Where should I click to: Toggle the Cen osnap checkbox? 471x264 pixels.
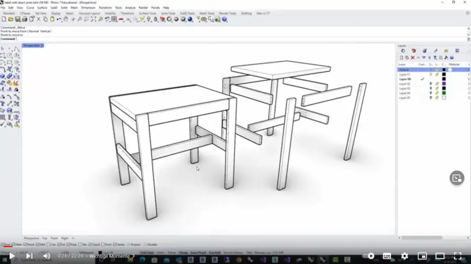48,244
